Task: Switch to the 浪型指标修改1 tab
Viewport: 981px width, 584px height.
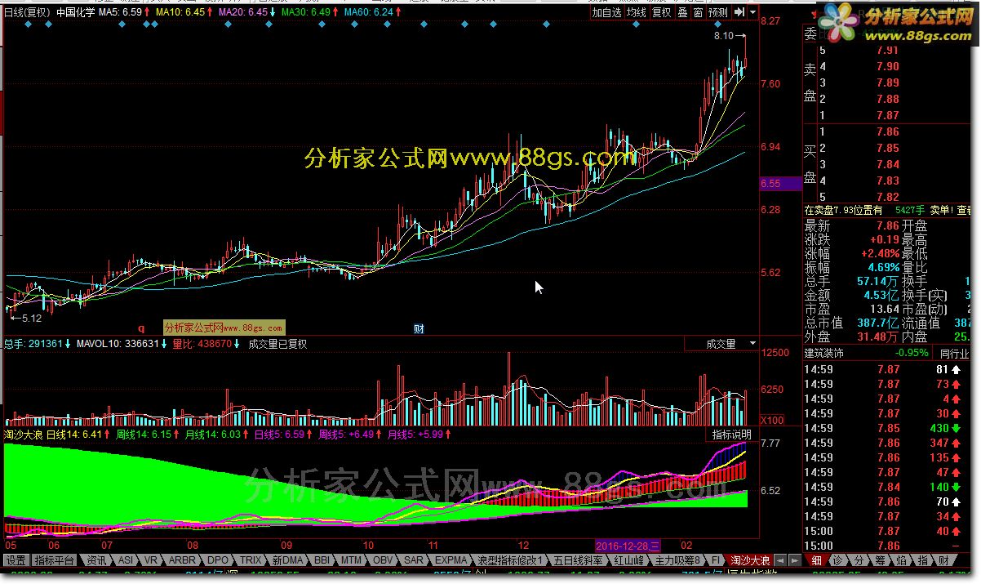Action: coord(510,560)
